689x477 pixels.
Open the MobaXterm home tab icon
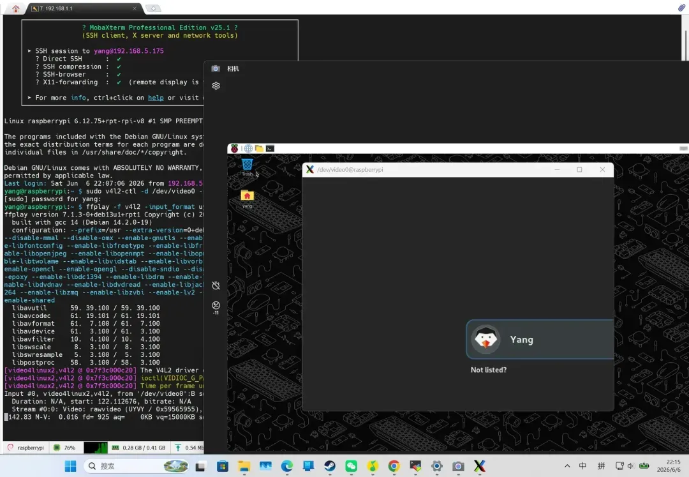coord(16,8)
